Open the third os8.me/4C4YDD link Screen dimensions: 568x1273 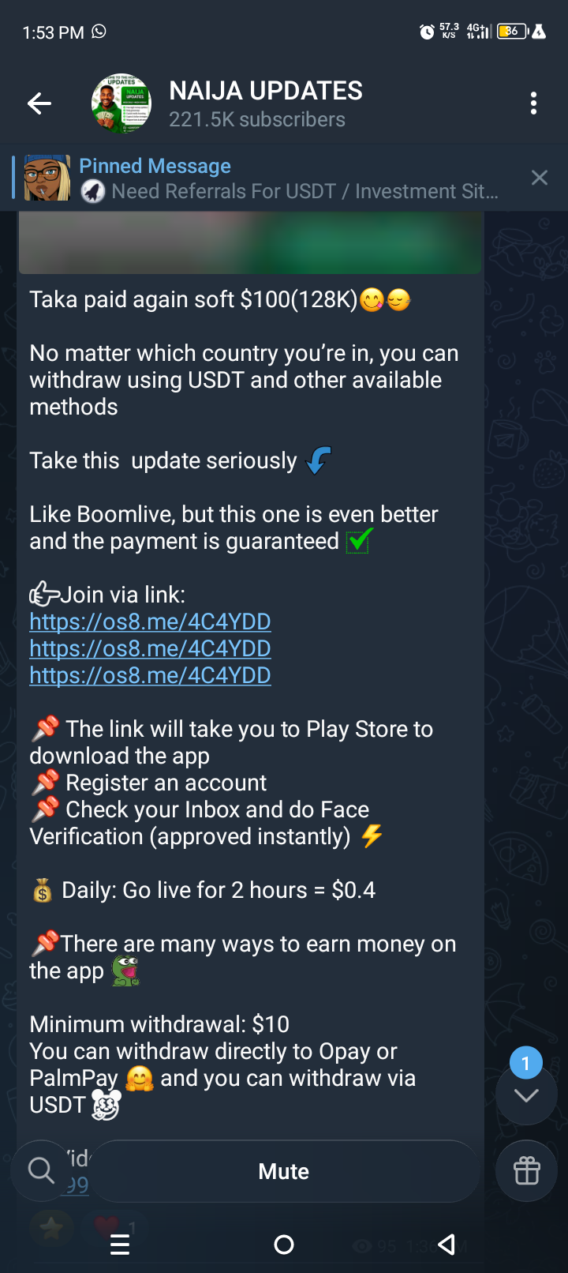[150, 675]
